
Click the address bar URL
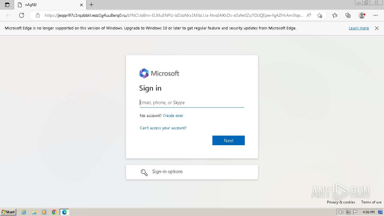pyautogui.click(x=174, y=15)
